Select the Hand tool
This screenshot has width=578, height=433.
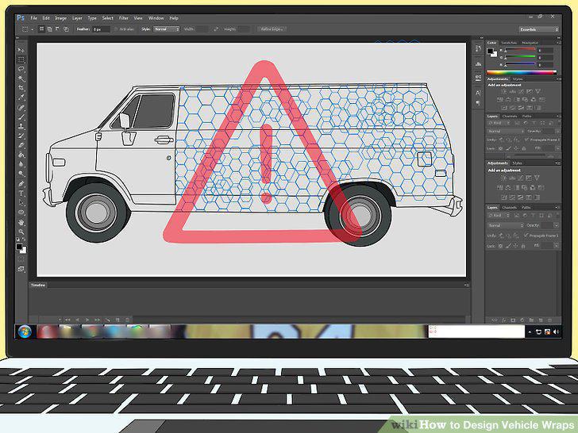click(x=21, y=222)
